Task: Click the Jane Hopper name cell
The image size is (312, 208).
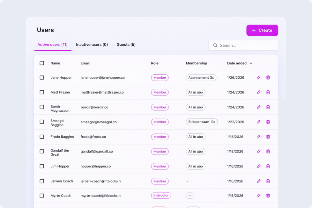Action: 61,78
